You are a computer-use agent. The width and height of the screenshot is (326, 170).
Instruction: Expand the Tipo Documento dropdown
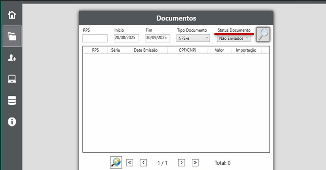pos(193,38)
